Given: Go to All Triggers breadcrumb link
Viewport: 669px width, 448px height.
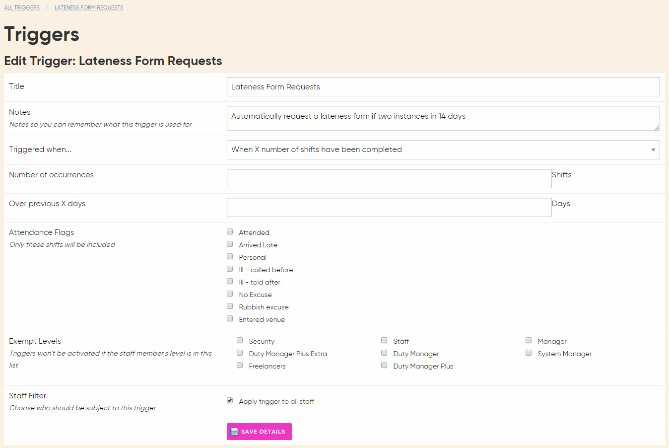Looking at the screenshot, I should pyautogui.click(x=22, y=7).
